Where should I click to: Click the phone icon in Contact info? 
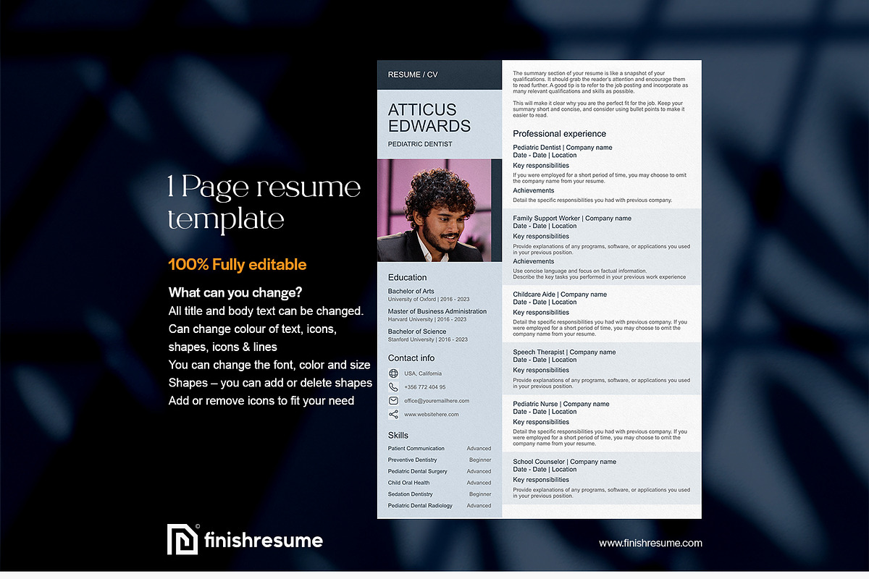point(393,387)
